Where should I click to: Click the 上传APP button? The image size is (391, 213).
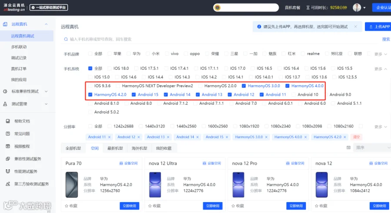point(378,26)
